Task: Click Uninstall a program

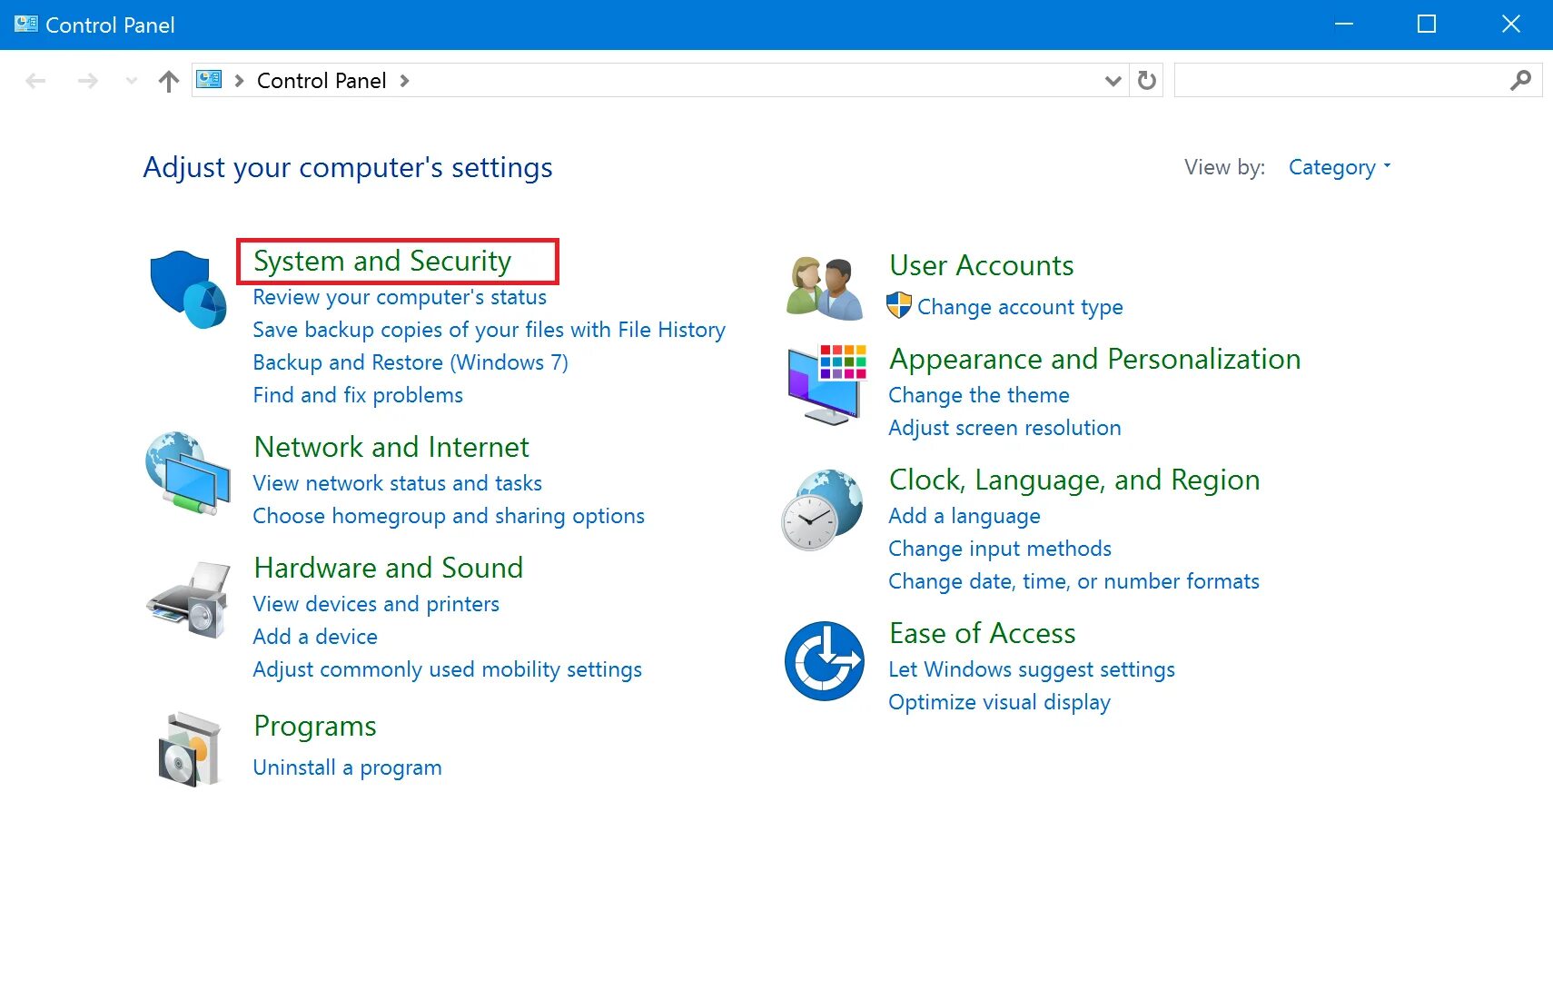Action: pos(347,767)
